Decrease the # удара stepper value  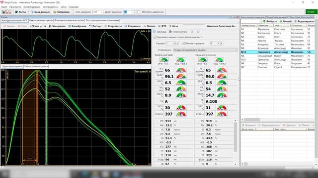pos(174,43)
